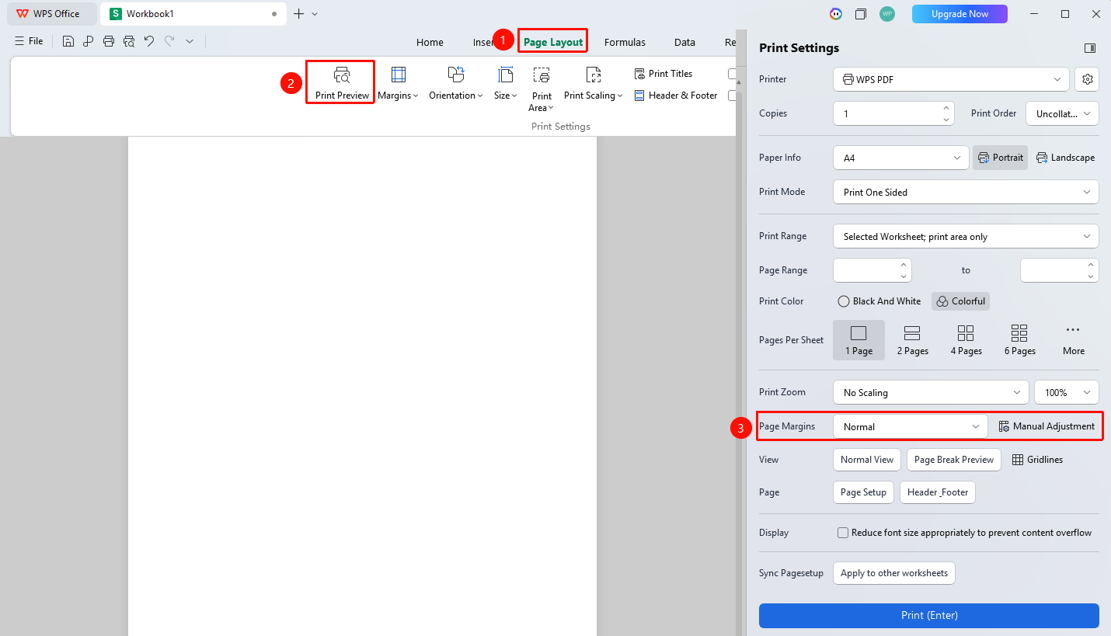Select the 4 Pages per sheet layout

[x=966, y=340]
